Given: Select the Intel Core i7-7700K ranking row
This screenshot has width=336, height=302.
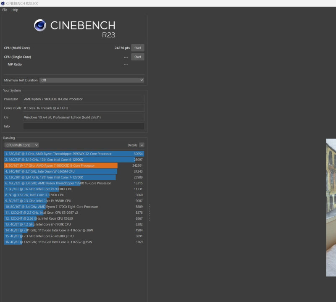Looking at the screenshot, I should point(74,224).
